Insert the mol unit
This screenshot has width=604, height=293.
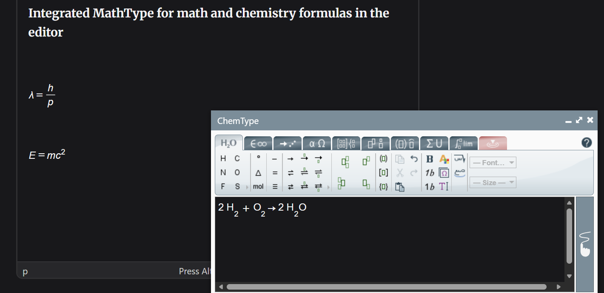point(258,186)
